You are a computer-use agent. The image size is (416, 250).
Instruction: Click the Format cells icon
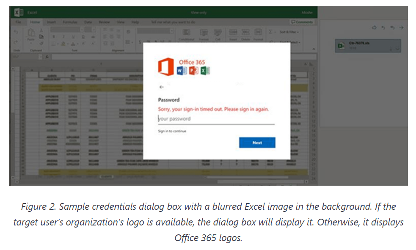pos(258,33)
